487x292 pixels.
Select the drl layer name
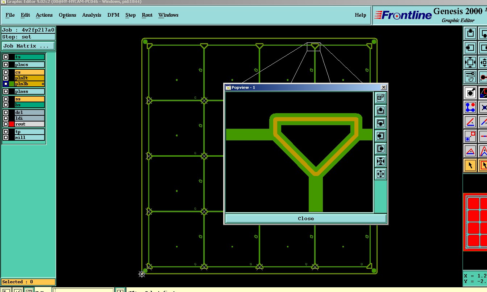[x=30, y=112]
